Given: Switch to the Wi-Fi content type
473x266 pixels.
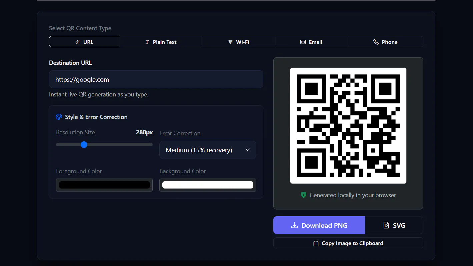Looking at the screenshot, I should (238, 42).
